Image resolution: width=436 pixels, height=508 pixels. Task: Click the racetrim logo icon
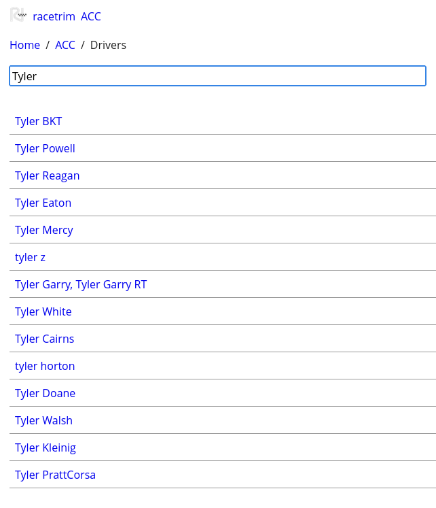click(x=18, y=15)
